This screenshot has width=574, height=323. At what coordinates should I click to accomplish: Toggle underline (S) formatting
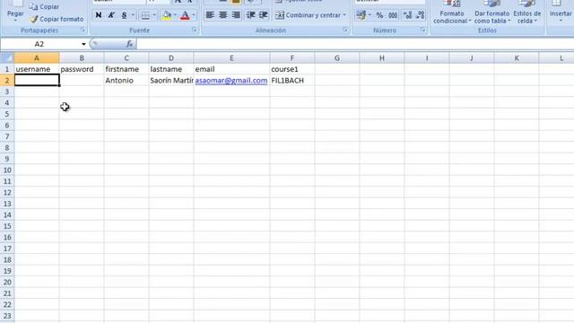pos(124,15)
